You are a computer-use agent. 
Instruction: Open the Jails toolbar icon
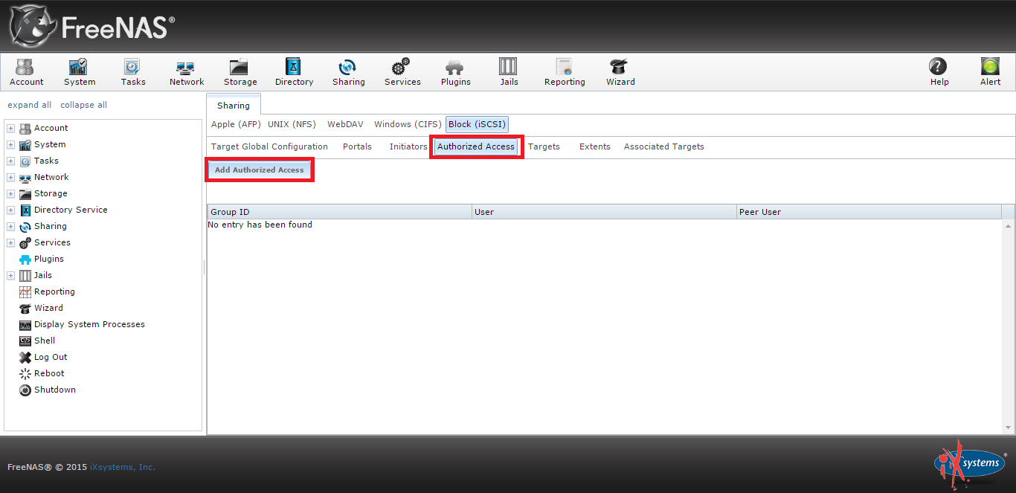pyautogui.click(x=509, y=72)
